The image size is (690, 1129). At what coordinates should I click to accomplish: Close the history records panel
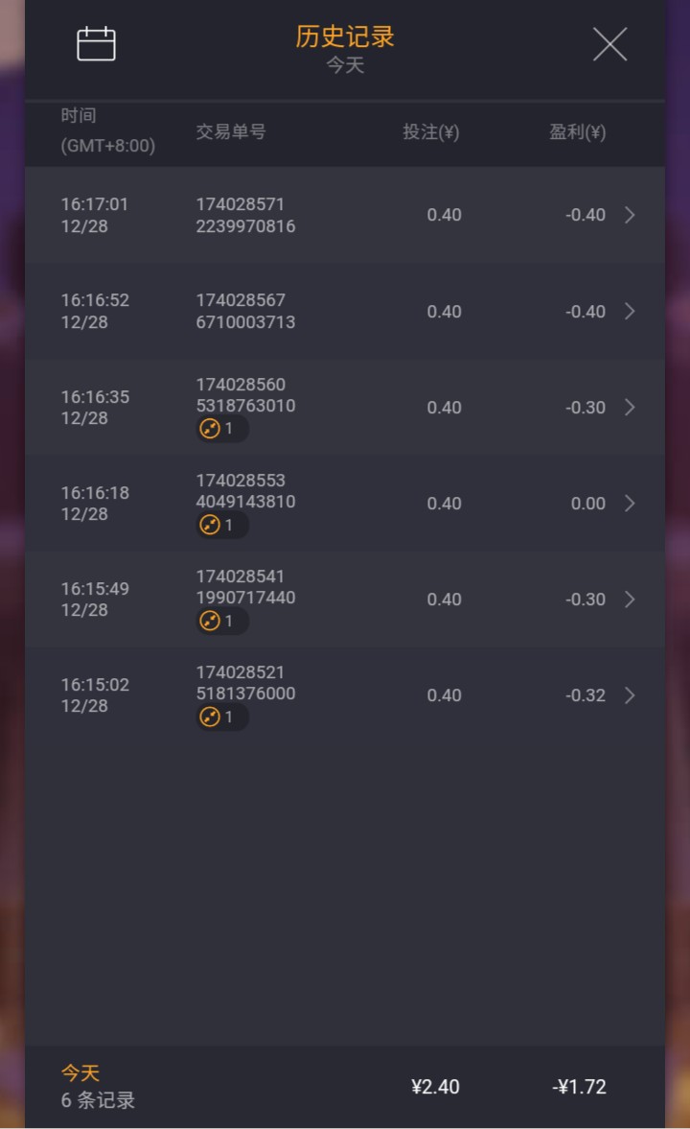609,44
